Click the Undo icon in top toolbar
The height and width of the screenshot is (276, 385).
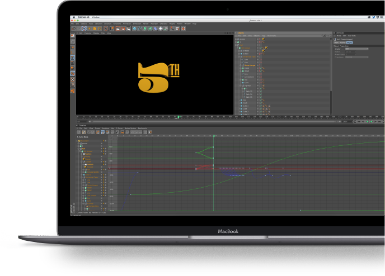click(x=73, y=28)
